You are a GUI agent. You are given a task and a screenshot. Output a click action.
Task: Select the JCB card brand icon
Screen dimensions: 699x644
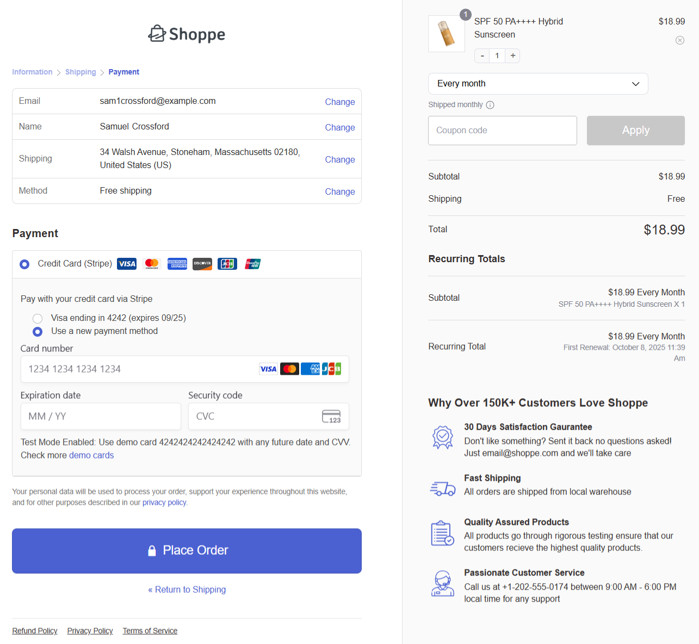227,264
